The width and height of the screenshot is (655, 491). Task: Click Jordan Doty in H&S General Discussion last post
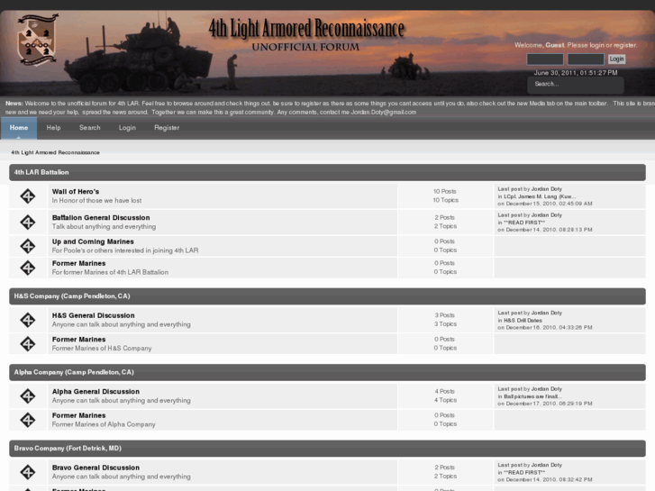[546, 313]
